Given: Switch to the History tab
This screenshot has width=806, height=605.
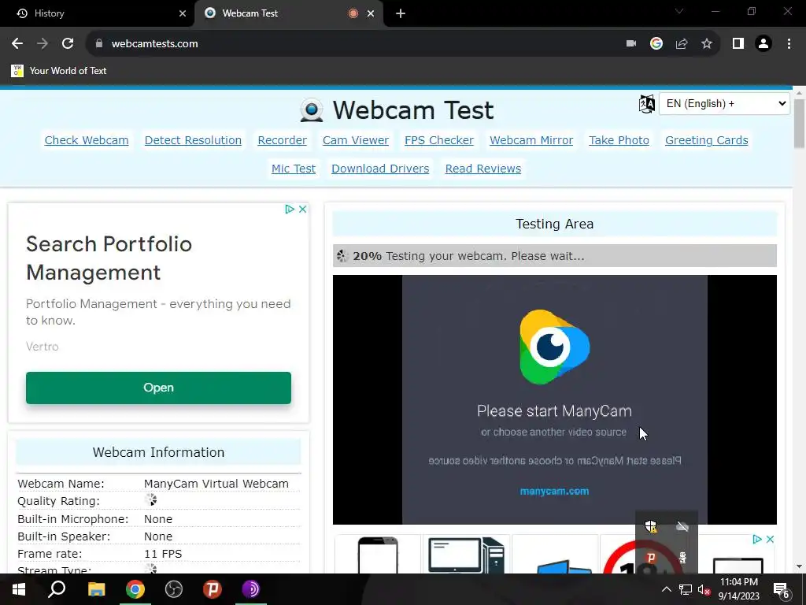Looking at the screenshot, I should [x=98, y=13].
